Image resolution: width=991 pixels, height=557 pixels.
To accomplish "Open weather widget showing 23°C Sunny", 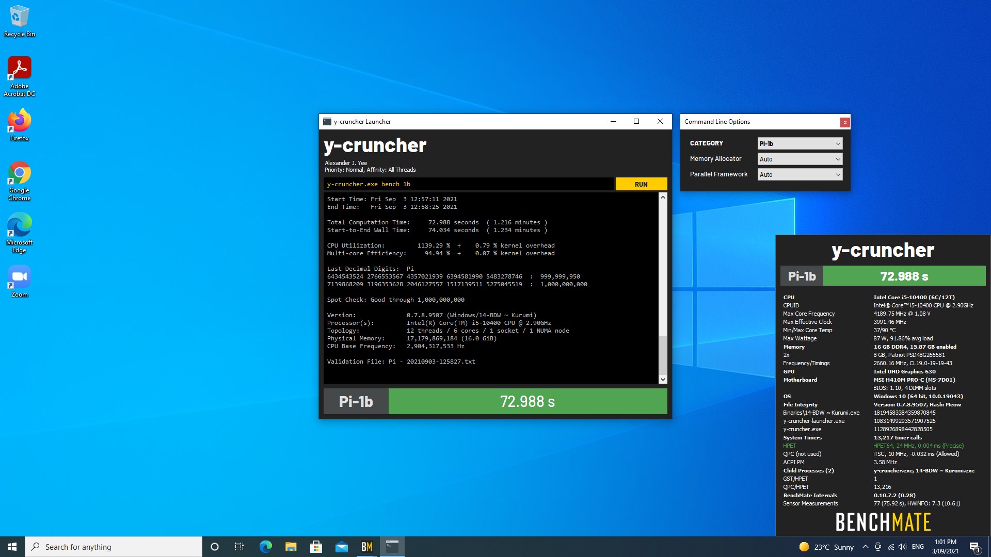I will [x=826, y=547].
